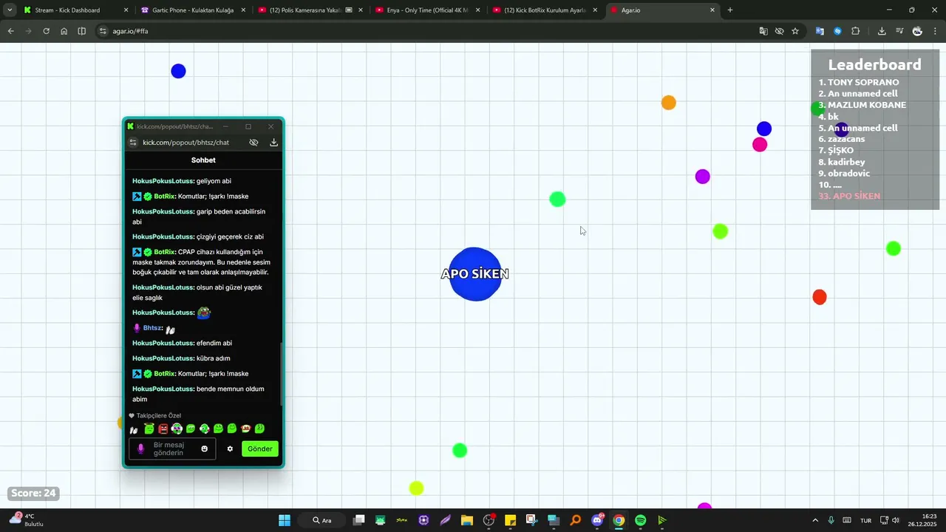946x532 pixels.
Task: Click the Gönder button in Kick chat
Action: pos(260,449)
